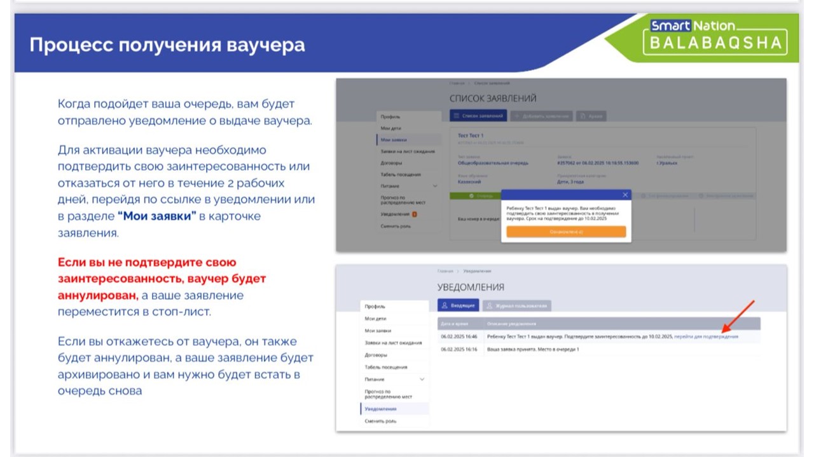Expand Питание chevron on the applications list sidebar
Screen dimensions: 814x457
pyautogui.click(x=435, y=186)
